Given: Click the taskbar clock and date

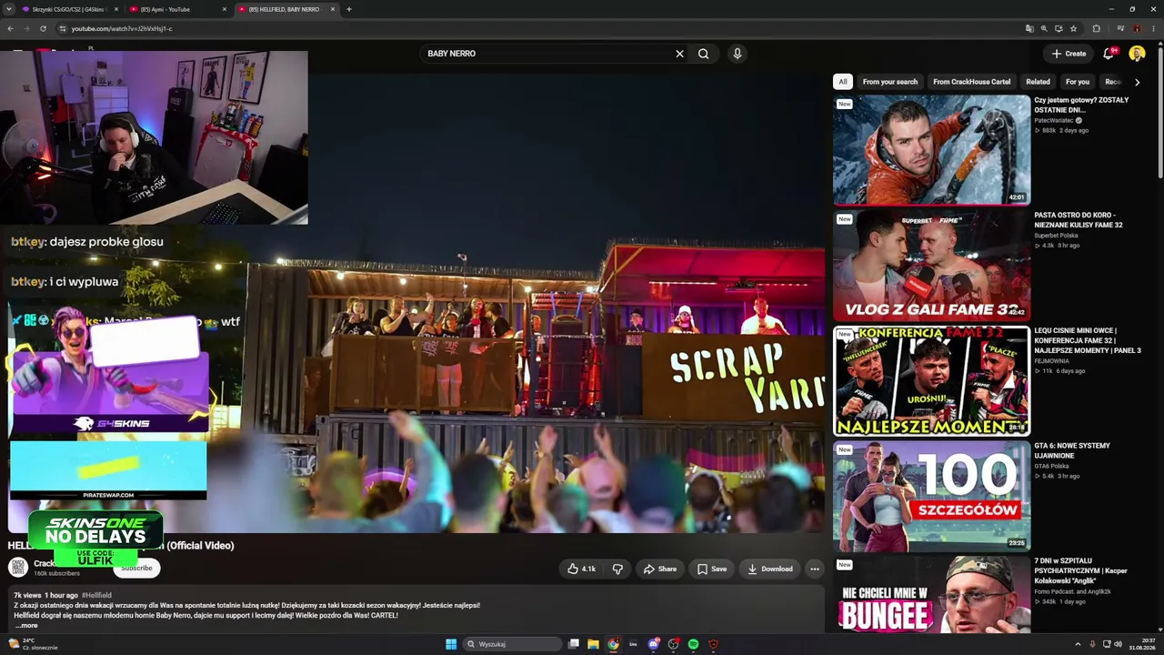Looking at the screenshot, I should click(x=1141, y=644).
